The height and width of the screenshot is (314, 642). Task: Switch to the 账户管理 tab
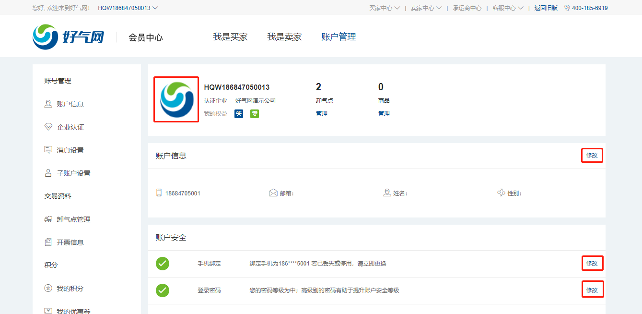click(339, 37)
